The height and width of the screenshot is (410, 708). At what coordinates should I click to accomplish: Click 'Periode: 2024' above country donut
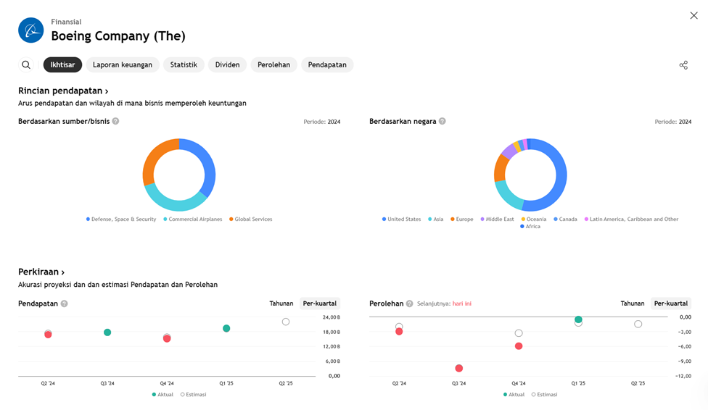673,122
